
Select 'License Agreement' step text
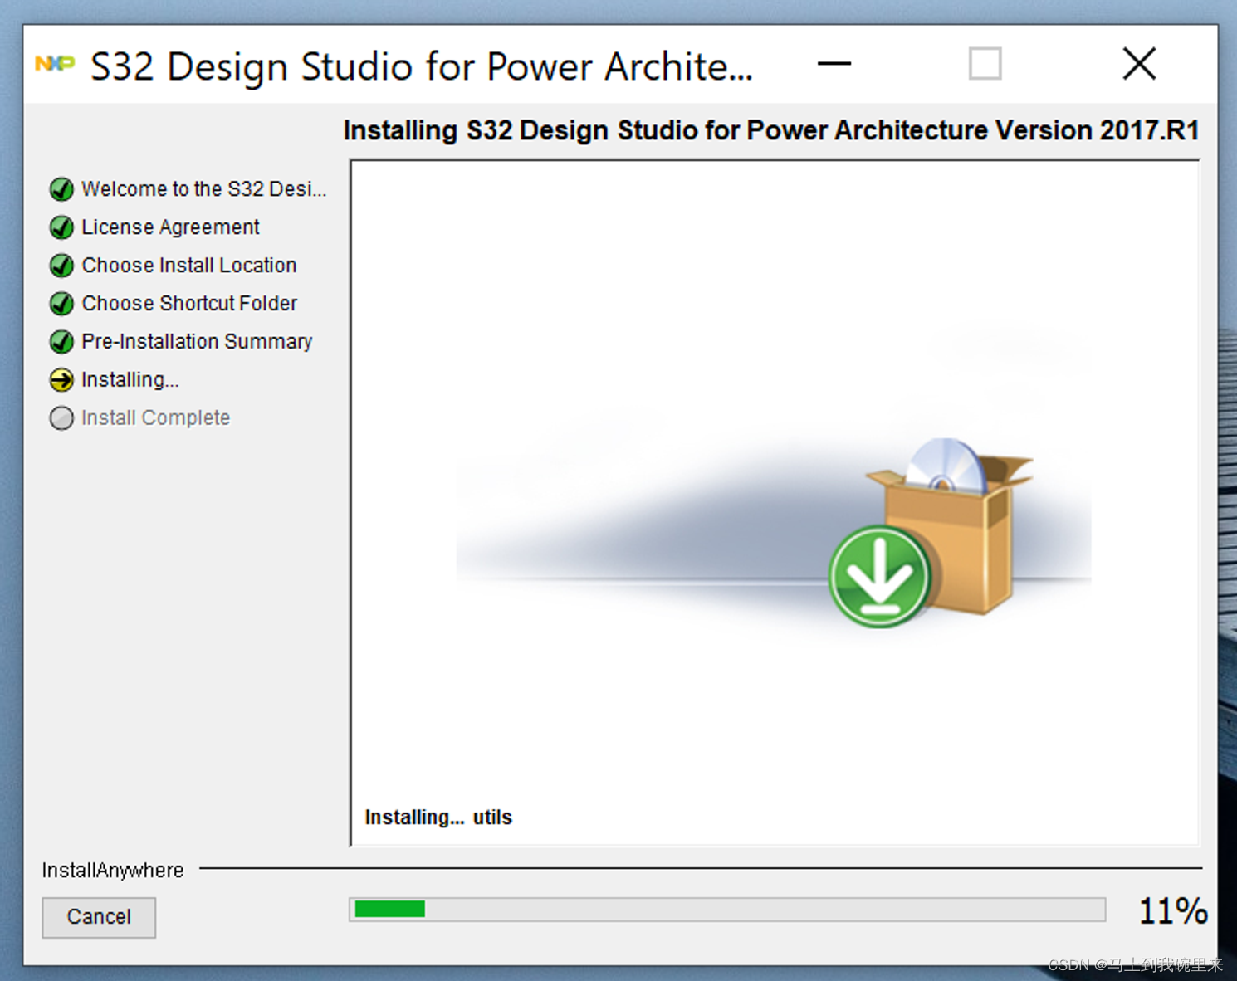(x=170, y=227)
